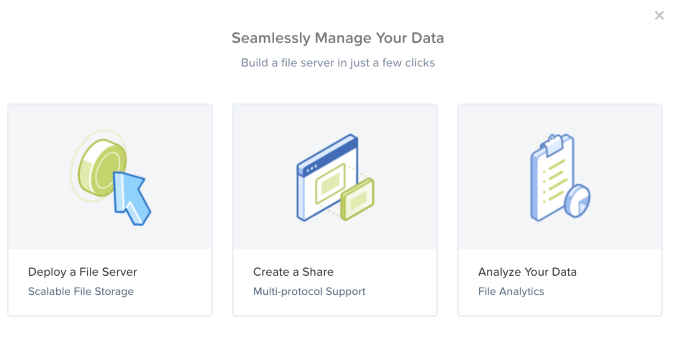
Task: Click the Scalable File Storage link
Action: pyautogui.click(x=81, y=291)
